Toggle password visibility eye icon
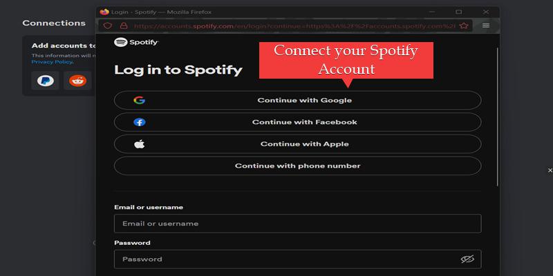Image resolution: width=553 pixels, height=276 pixels. click(467, 259)
